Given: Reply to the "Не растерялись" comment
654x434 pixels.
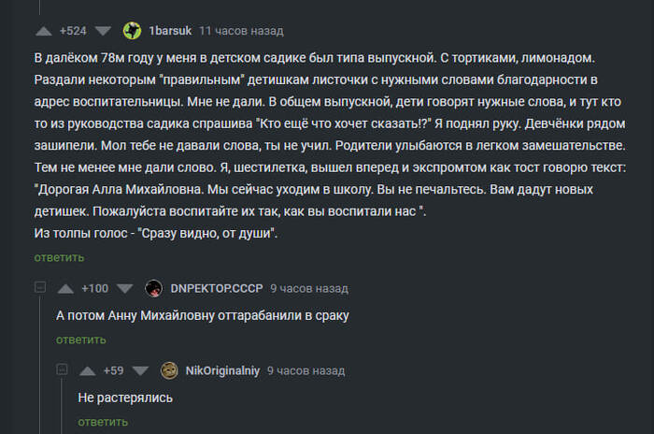Looking at the screenshot, I should coord(104,422).
